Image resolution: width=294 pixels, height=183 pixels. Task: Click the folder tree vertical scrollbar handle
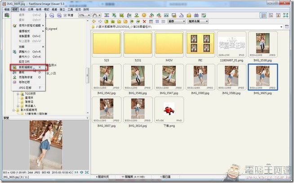[87, 75]
